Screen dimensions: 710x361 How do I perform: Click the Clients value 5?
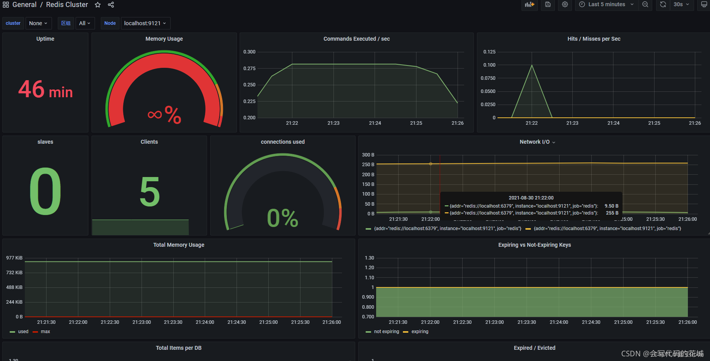tap(150, 191)
